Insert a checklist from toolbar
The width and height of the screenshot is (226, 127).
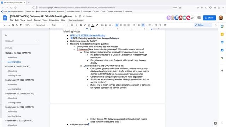pos(139,25)
